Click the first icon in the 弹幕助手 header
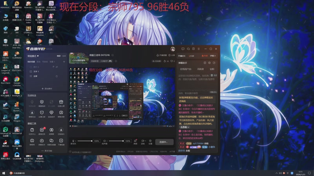 [204, 63]
